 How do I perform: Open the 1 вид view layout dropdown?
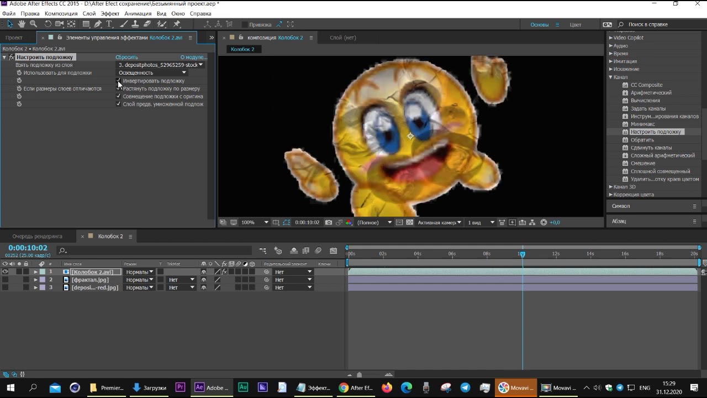(481, 222)
